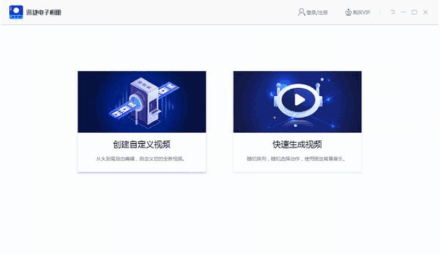Minimize the application window
The width and height of the screenshot is (440, 255).
click(x=403, y=12)
